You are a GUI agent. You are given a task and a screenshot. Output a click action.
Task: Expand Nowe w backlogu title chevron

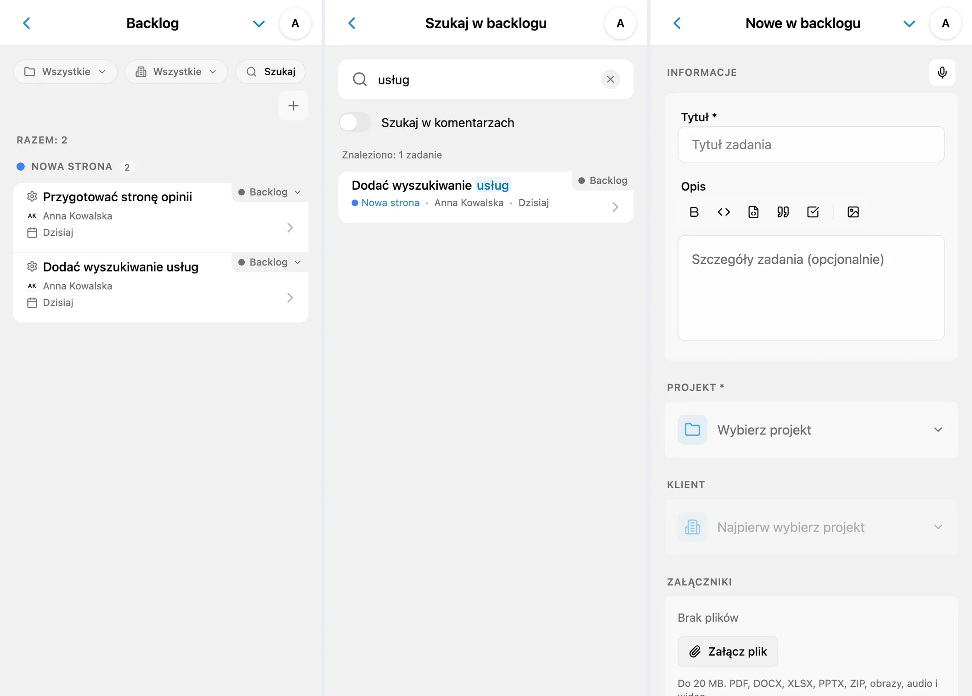pos(909,23)
